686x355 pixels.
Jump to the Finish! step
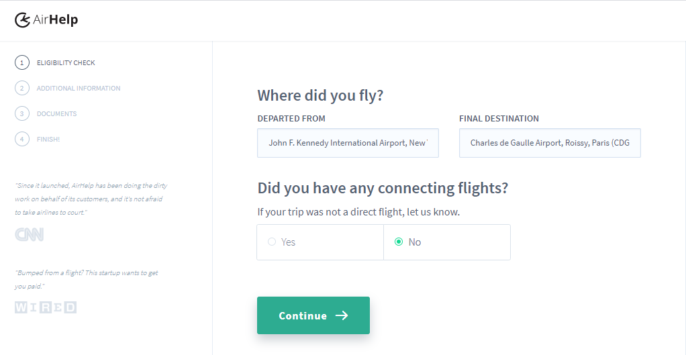coord(48,139)
